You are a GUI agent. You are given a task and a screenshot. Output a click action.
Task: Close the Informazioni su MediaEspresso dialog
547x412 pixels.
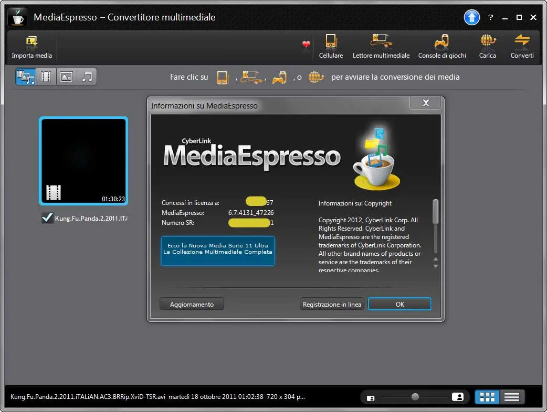pyautogui.click(x=426, y=103)
